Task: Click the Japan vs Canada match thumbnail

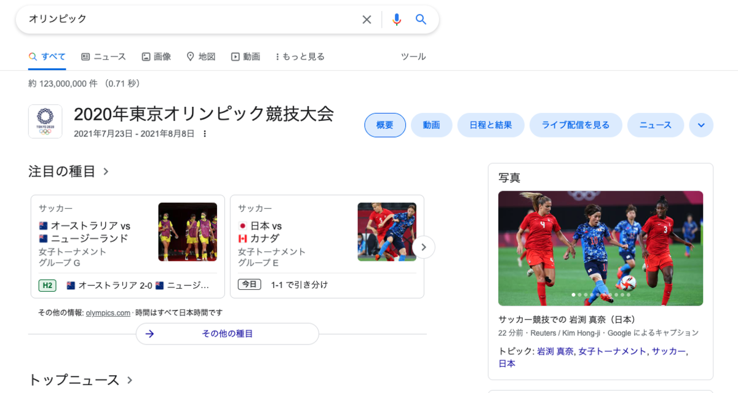Action: (x=387, y=232)
